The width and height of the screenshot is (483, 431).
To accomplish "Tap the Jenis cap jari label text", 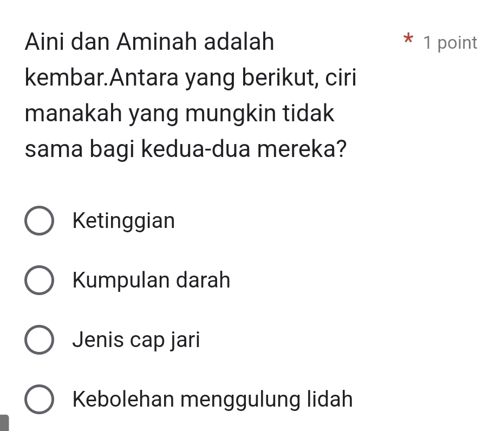I will click(x=136, y=340).
